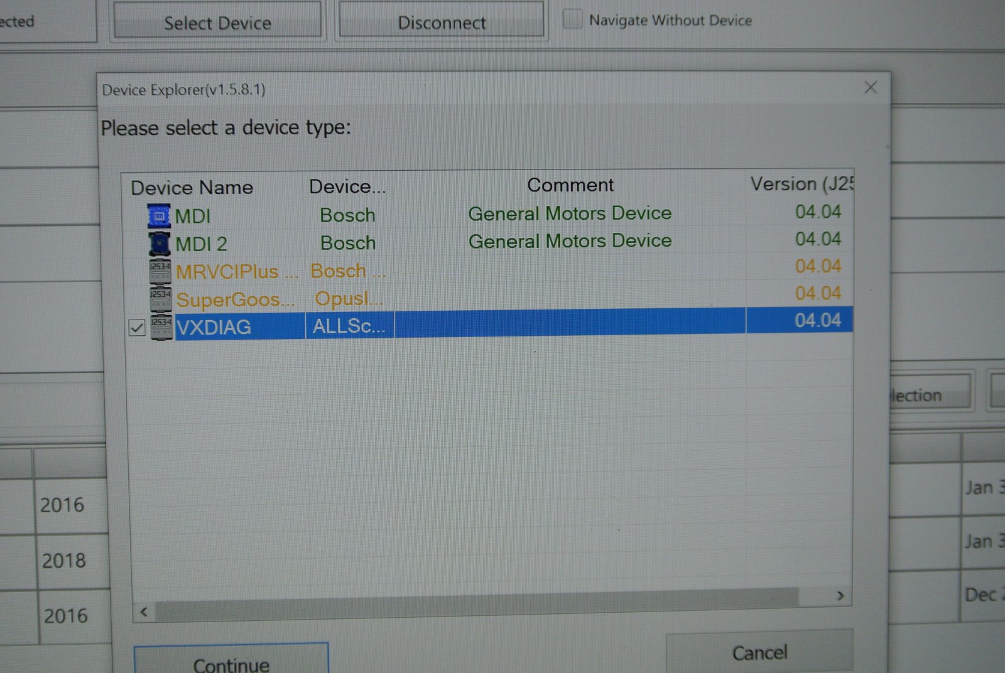
Task: Click the Comment column header
Action: tap(570, 185)
